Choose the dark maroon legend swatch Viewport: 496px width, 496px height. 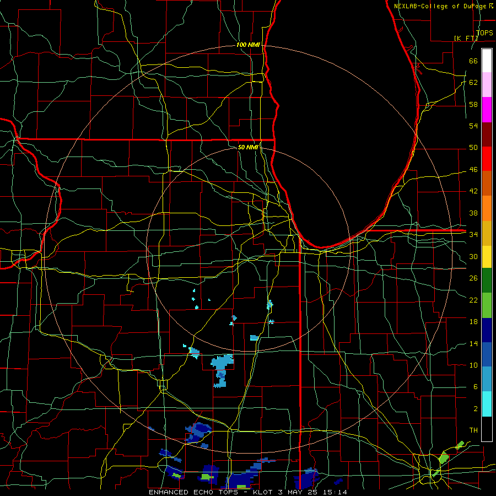point(487,134)
